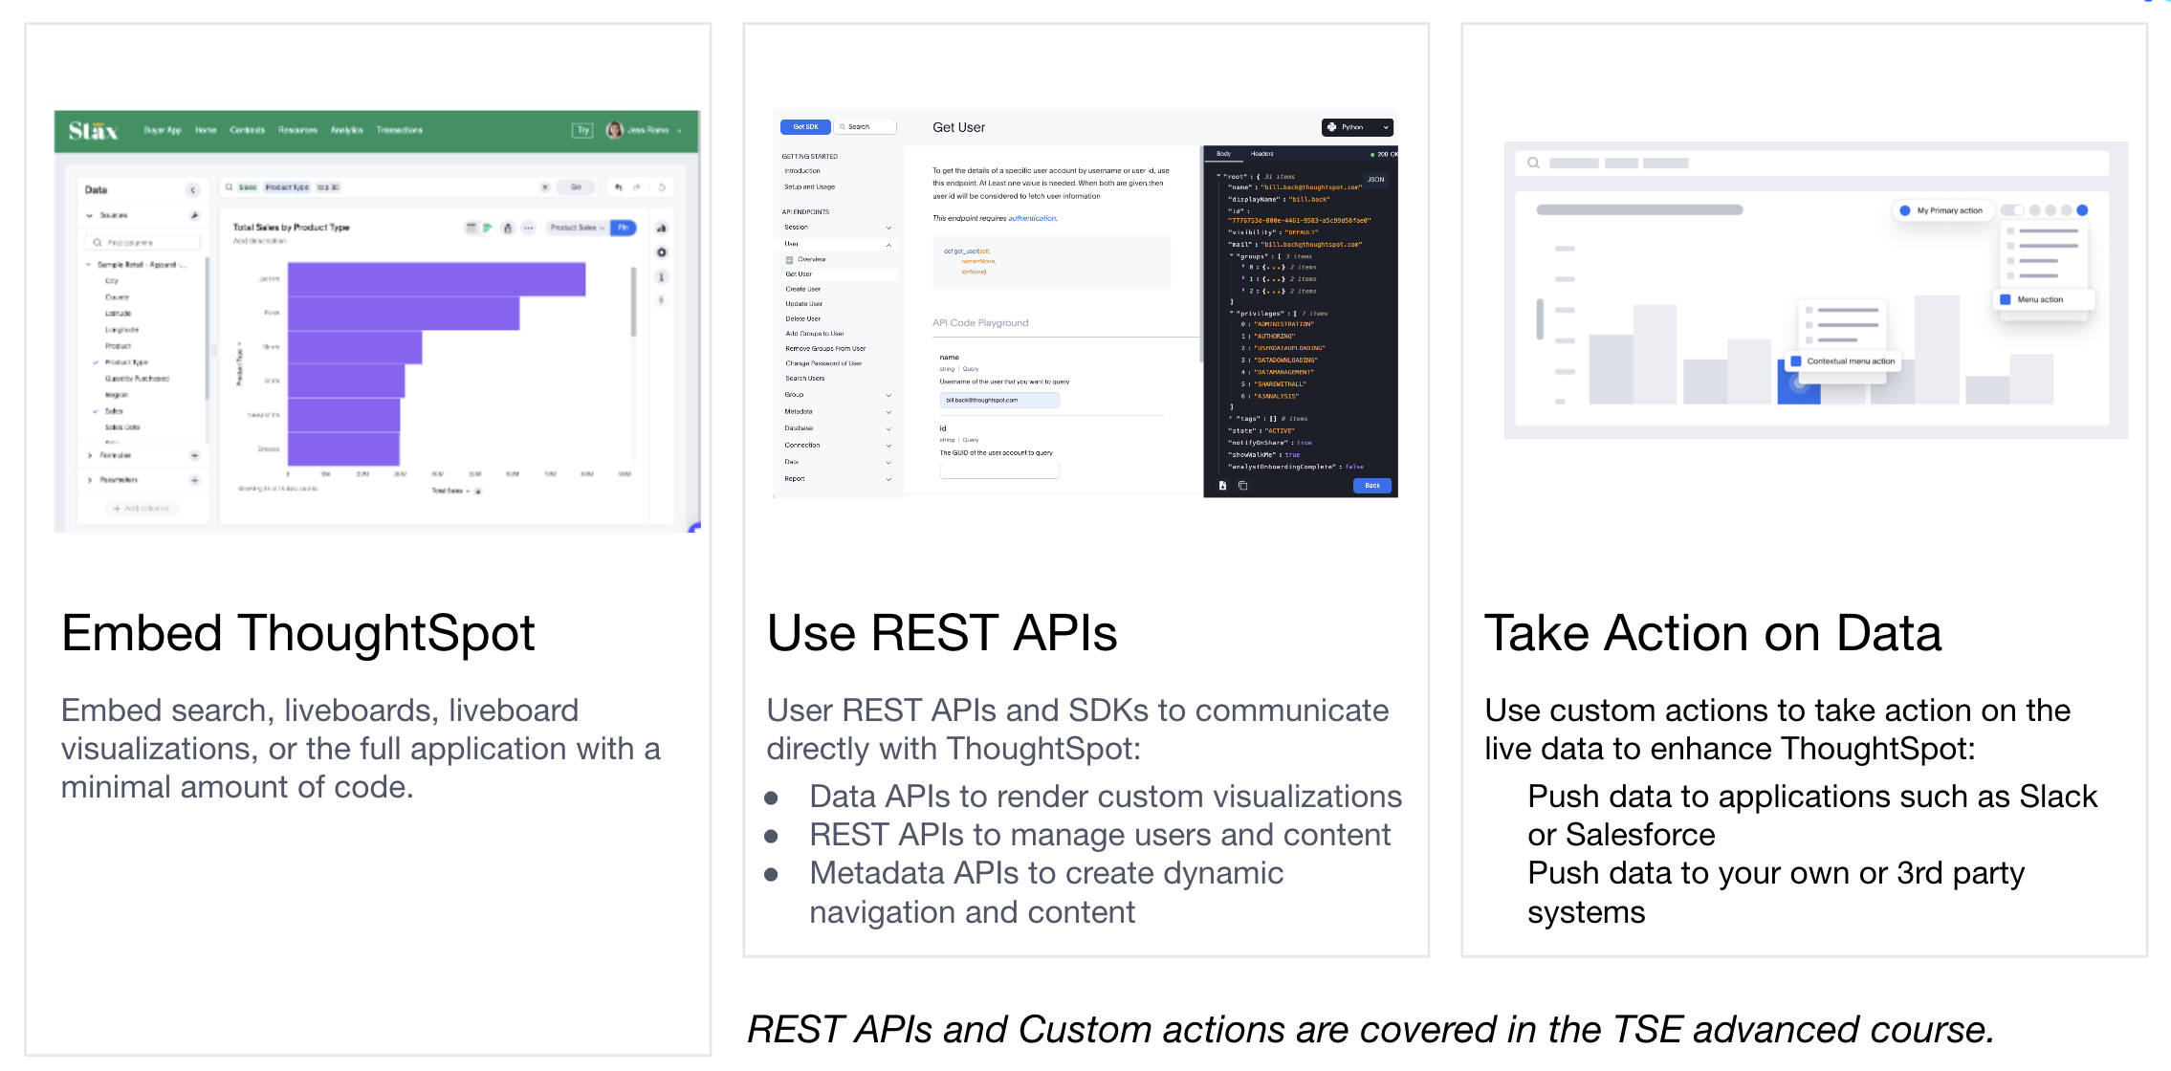Switch to the Headers tab in the response panel
Image resolution: width=2171 pixels, height=1071 pixels.
pyautogui.click(x=1261, y=153)
